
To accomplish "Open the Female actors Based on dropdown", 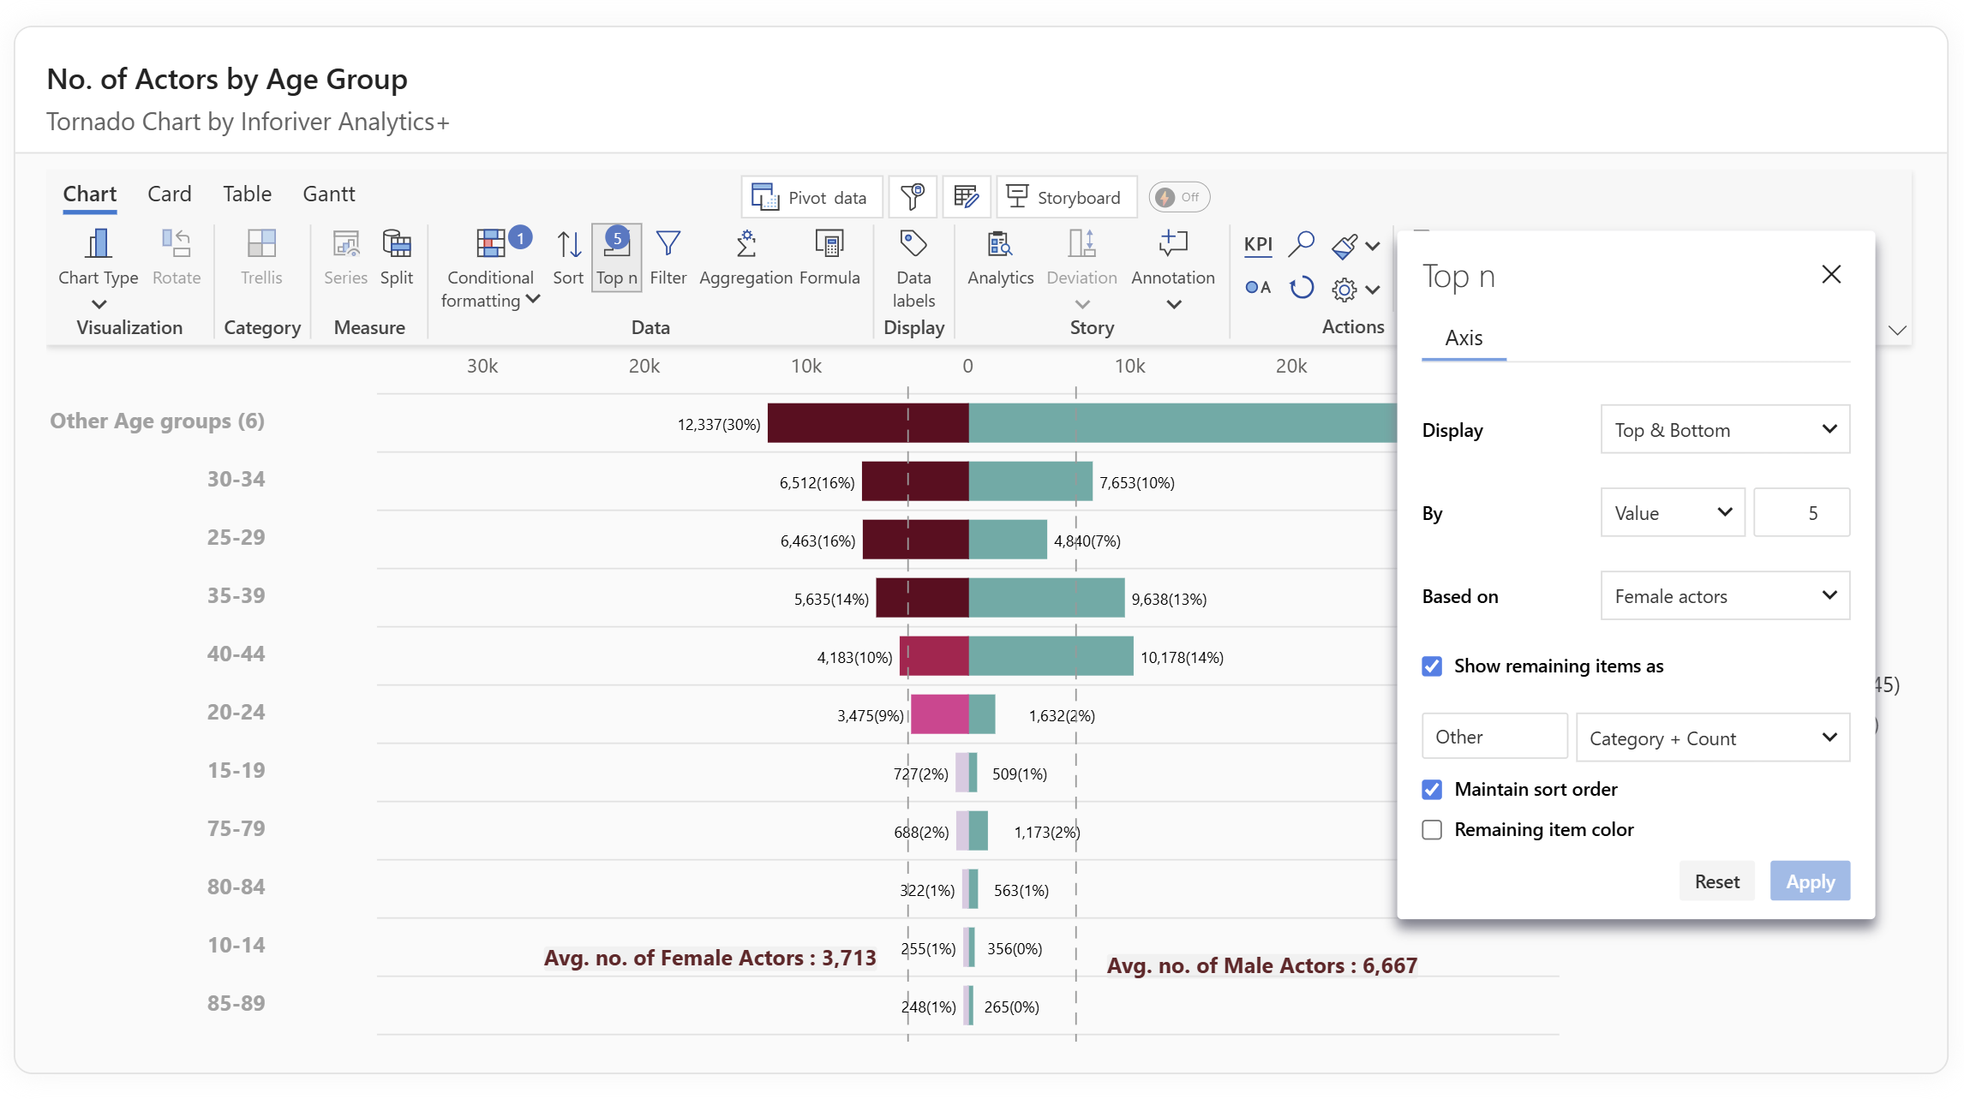I will 1724,595.
